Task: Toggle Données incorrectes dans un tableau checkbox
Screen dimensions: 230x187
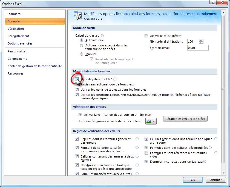Action: click(146, 162)
